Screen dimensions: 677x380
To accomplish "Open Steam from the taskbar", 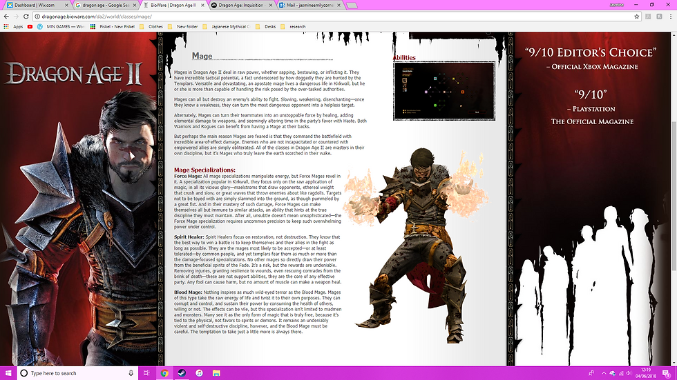I will (182, 373).
